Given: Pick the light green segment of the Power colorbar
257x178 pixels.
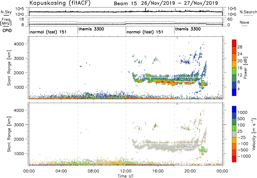Looking at the screenshot, I should (234, 71).
